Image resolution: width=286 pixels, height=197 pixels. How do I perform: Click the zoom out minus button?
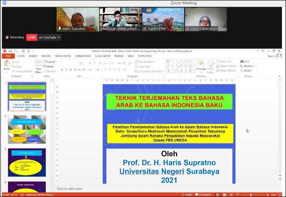[243, 195]
